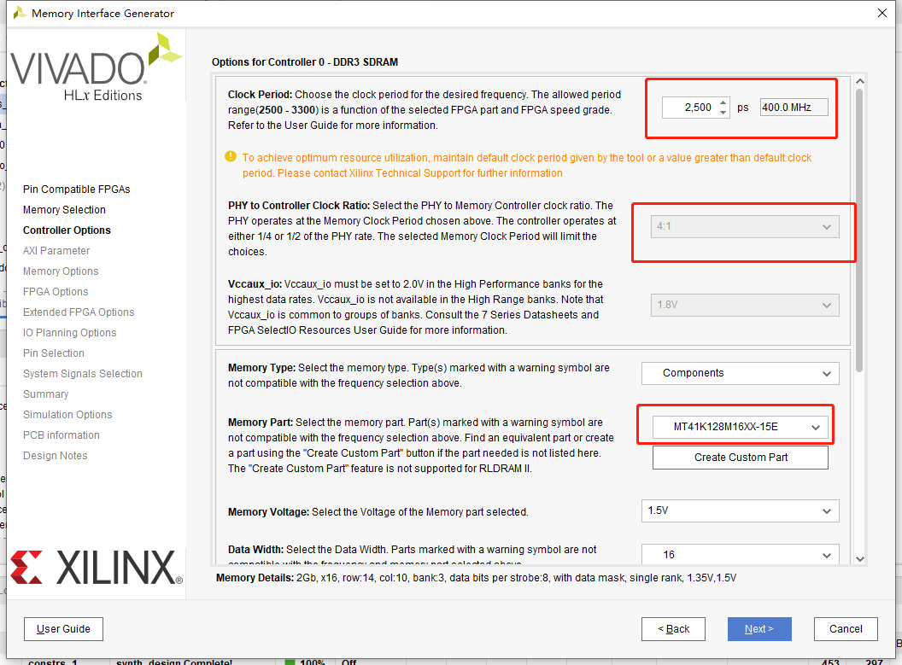Select Summary step
The image size is (902, 665).
46,394
